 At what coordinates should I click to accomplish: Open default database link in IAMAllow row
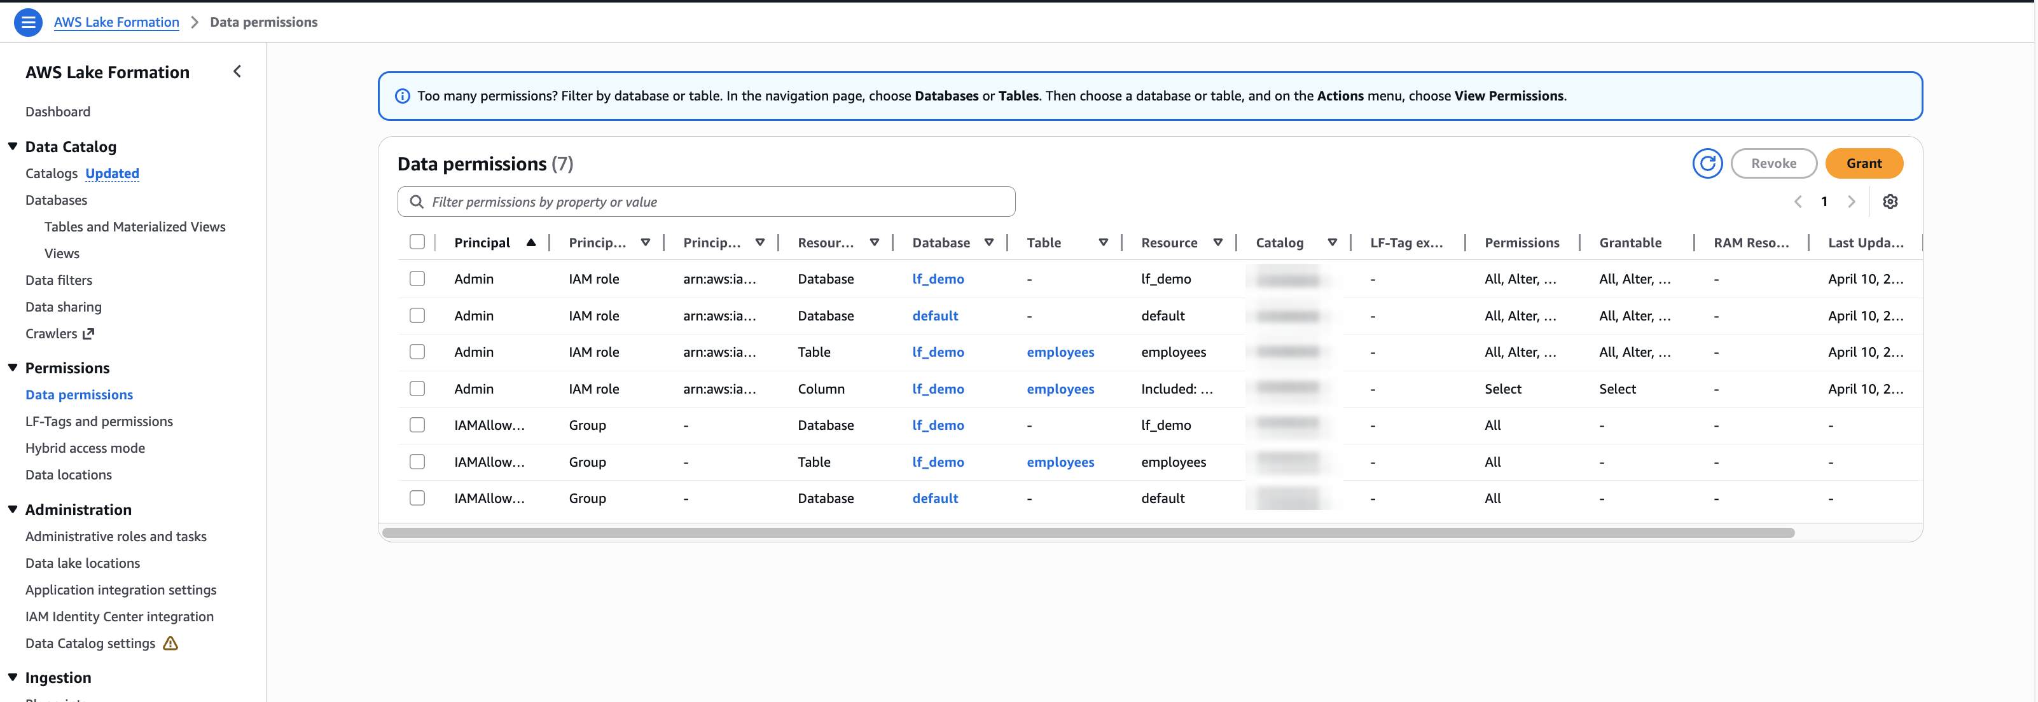click(934, 499)
